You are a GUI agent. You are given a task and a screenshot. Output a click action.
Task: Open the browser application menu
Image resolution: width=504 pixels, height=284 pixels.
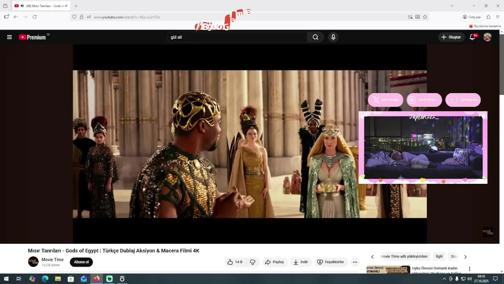498,17
